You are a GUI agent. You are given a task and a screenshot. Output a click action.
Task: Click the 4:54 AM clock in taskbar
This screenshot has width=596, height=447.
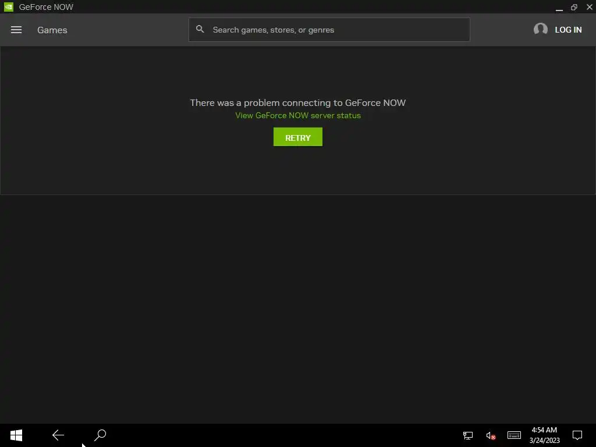tap(544, 430)
